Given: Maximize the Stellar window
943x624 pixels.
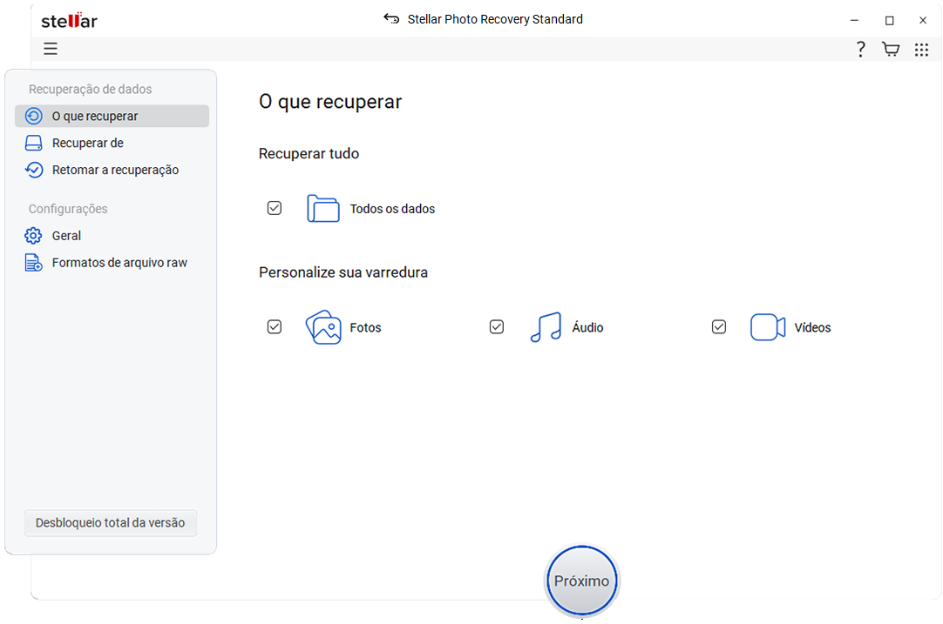Looking at the screenshot, I should pyautogui.click(x=890, y=20).
